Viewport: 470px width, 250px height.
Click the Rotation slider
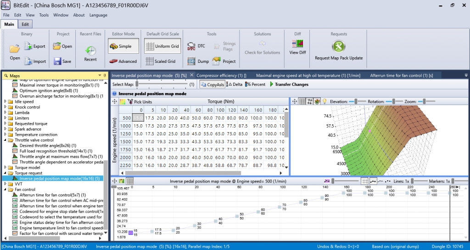[x=394, y=101]
